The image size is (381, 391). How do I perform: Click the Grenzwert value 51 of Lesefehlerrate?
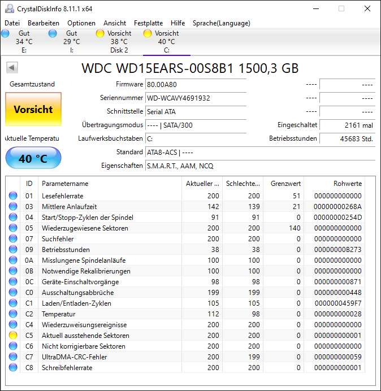pos(296,196)
